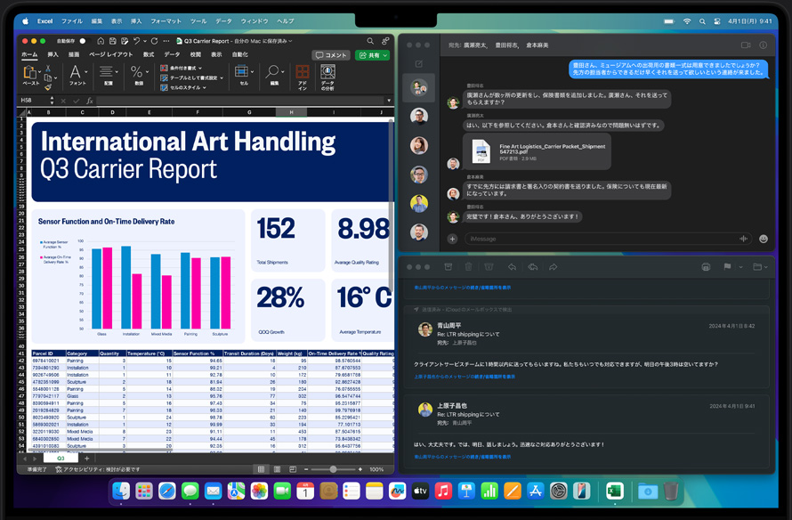Switch to Normal view icon in status bar
Screen dimensions: 792x520
(x=261, y=469)
